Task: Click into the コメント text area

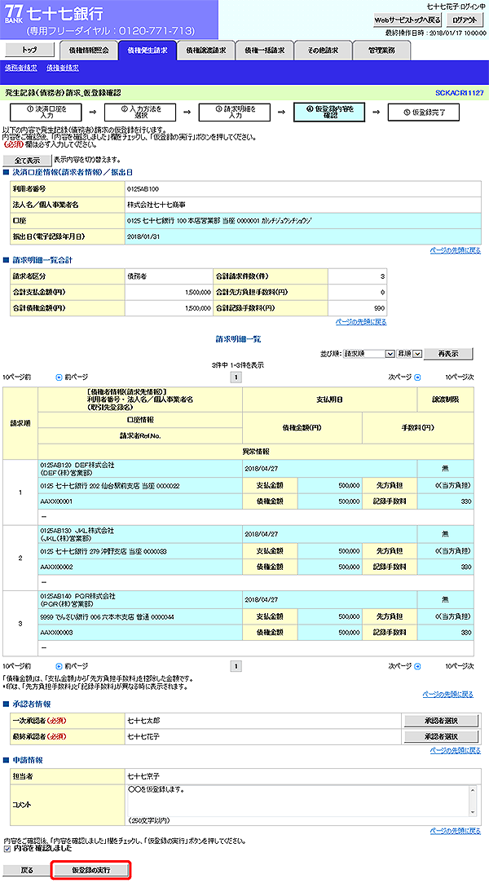Action: click(299, 800)
